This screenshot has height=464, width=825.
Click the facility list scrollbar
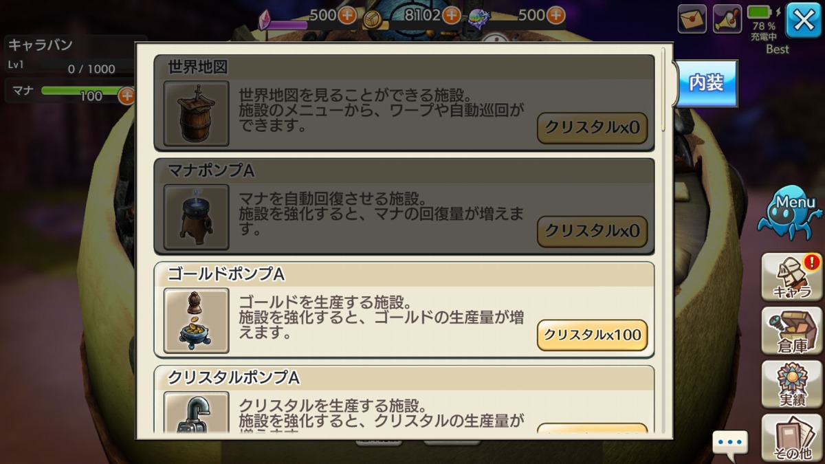pyautogui.click(x=663, y=89)
